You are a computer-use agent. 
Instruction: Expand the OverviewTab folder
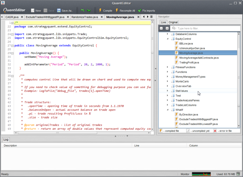[167, 86]
